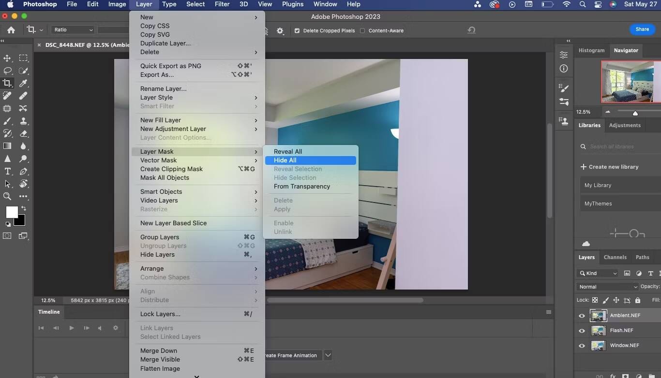Click the foreground color swatch
The height and width of the screenshot is (378, 661).
12,212
